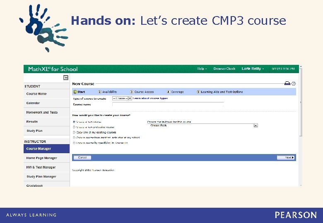Click the Course name input field
Image resolution: width=323 pixels, height=223 pixels.
point(168,104)
